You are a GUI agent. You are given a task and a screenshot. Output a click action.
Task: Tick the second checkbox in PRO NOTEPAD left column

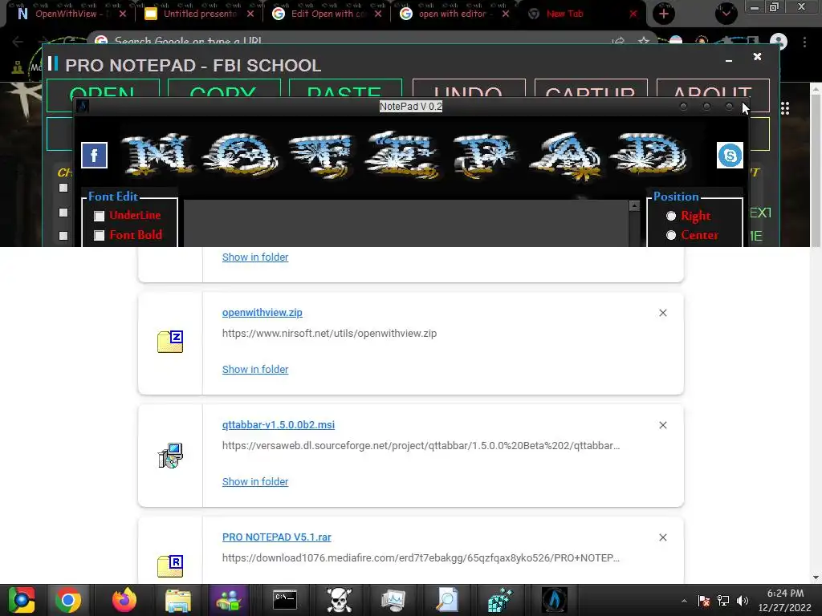point(63,212)
